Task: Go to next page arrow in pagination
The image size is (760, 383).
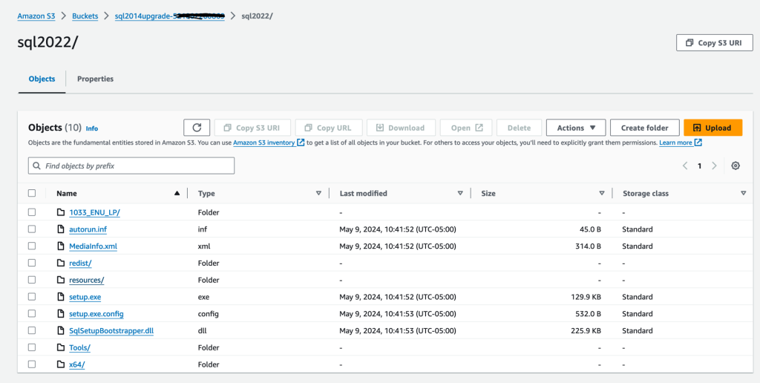Action: 714,166
